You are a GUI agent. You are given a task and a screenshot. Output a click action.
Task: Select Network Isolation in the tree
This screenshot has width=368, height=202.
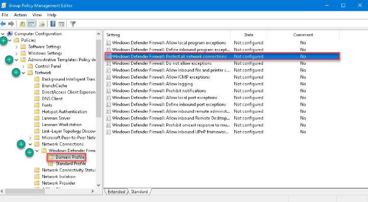tap(59, 176)
